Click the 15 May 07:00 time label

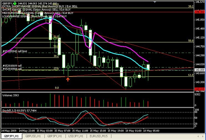click(x=62, y=131)
